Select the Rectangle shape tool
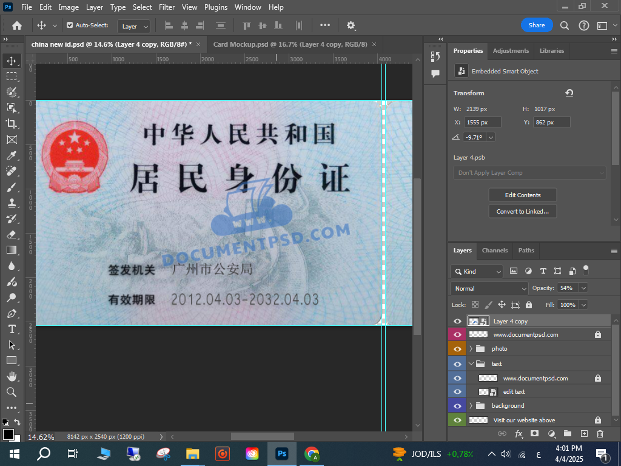The image size is (621, 466). [x=12, y=360]
